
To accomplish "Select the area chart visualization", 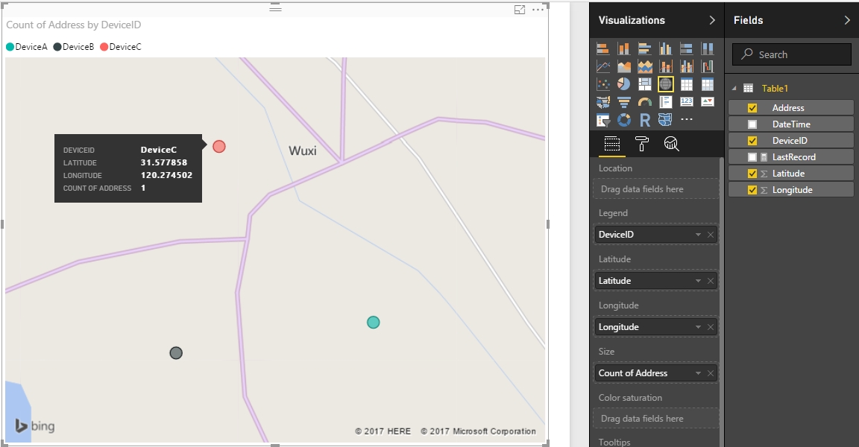I will click(x=623, y=67).
